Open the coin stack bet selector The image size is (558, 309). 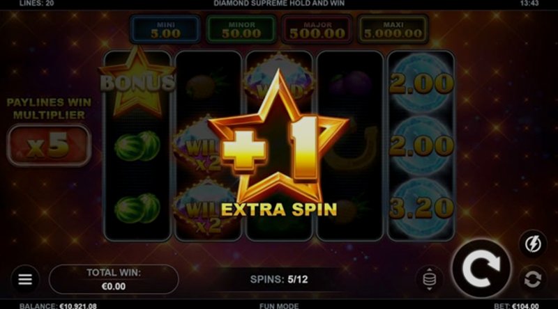[430, 279]
